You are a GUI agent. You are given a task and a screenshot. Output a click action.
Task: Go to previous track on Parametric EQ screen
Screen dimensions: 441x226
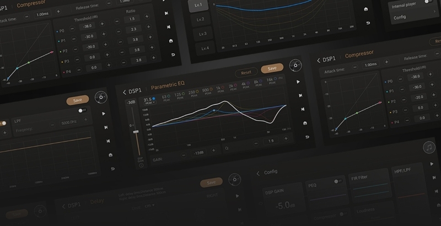pos(303,109)
